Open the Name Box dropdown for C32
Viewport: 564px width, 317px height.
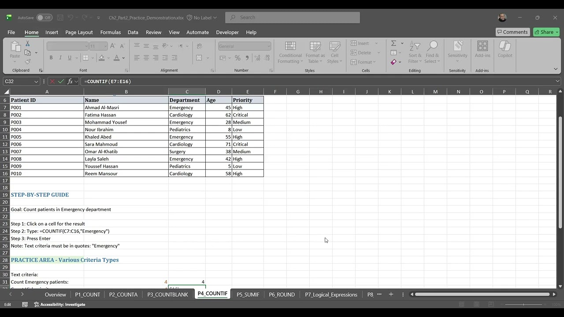click(36, 81)
